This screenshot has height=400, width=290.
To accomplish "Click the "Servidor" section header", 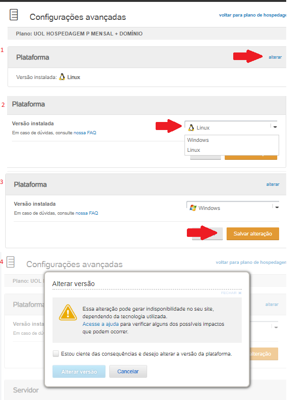I will click(26, 390).
